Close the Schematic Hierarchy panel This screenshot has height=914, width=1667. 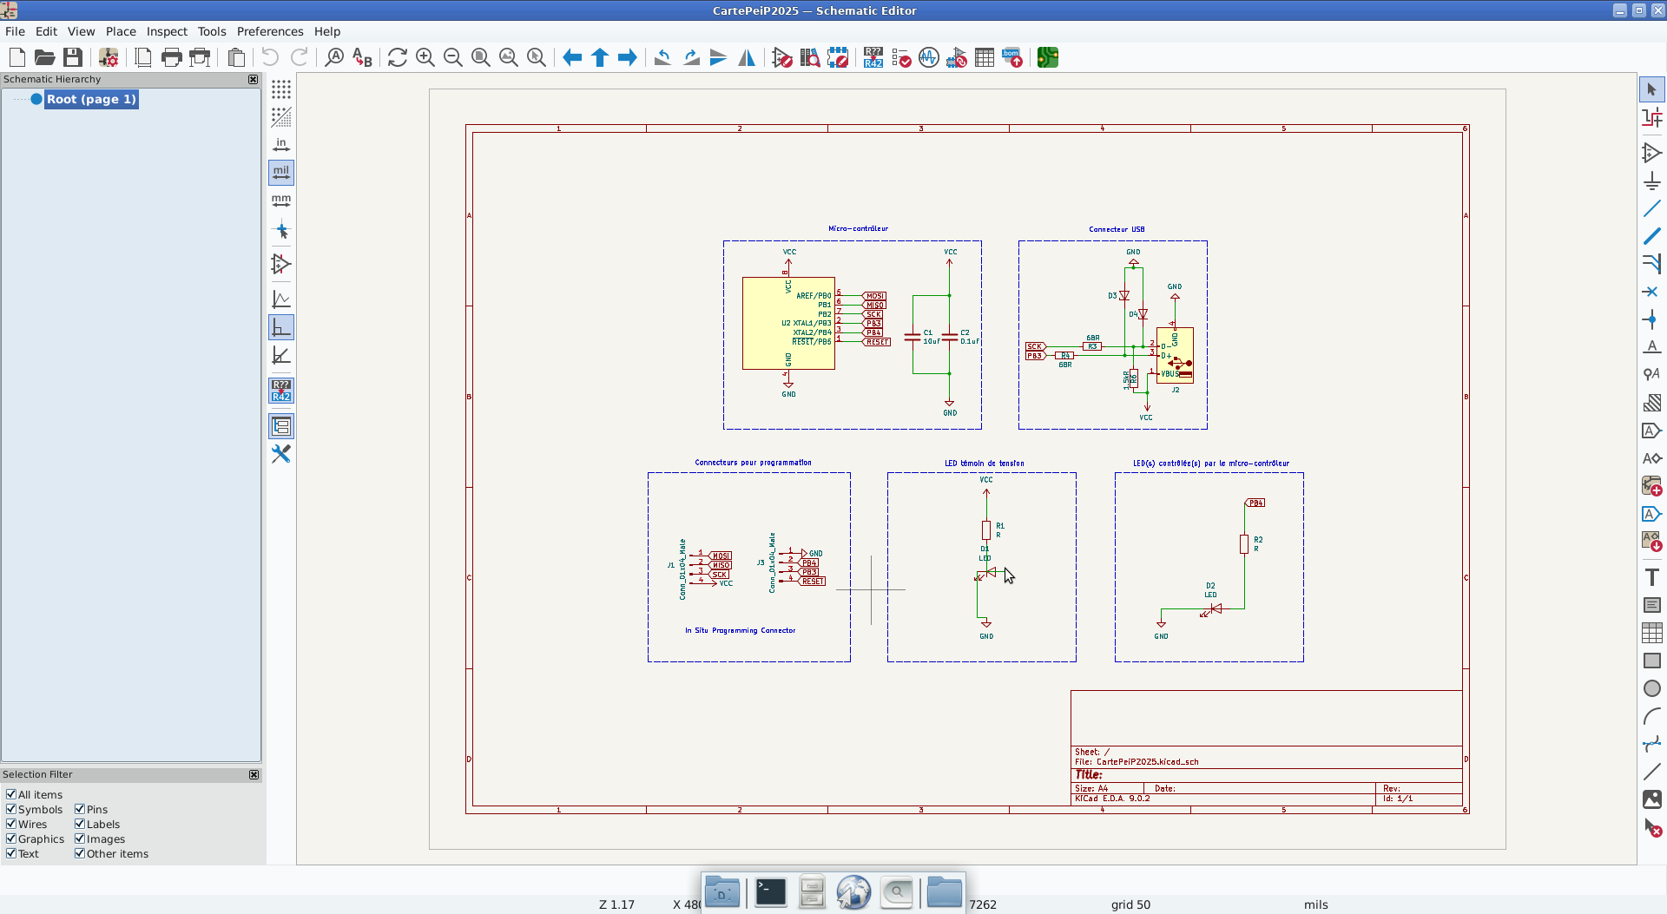(x=253, y=79)
